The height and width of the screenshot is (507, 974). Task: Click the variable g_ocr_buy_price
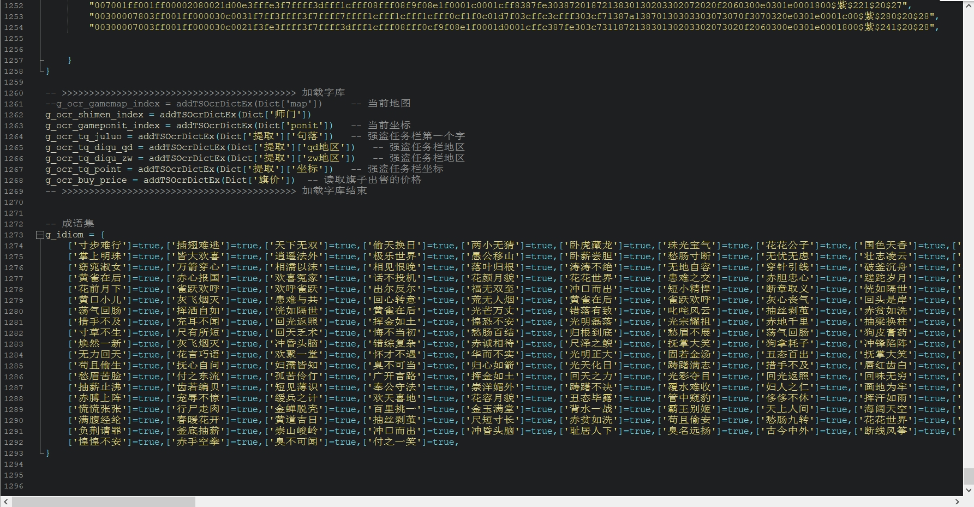click(86, 180)
